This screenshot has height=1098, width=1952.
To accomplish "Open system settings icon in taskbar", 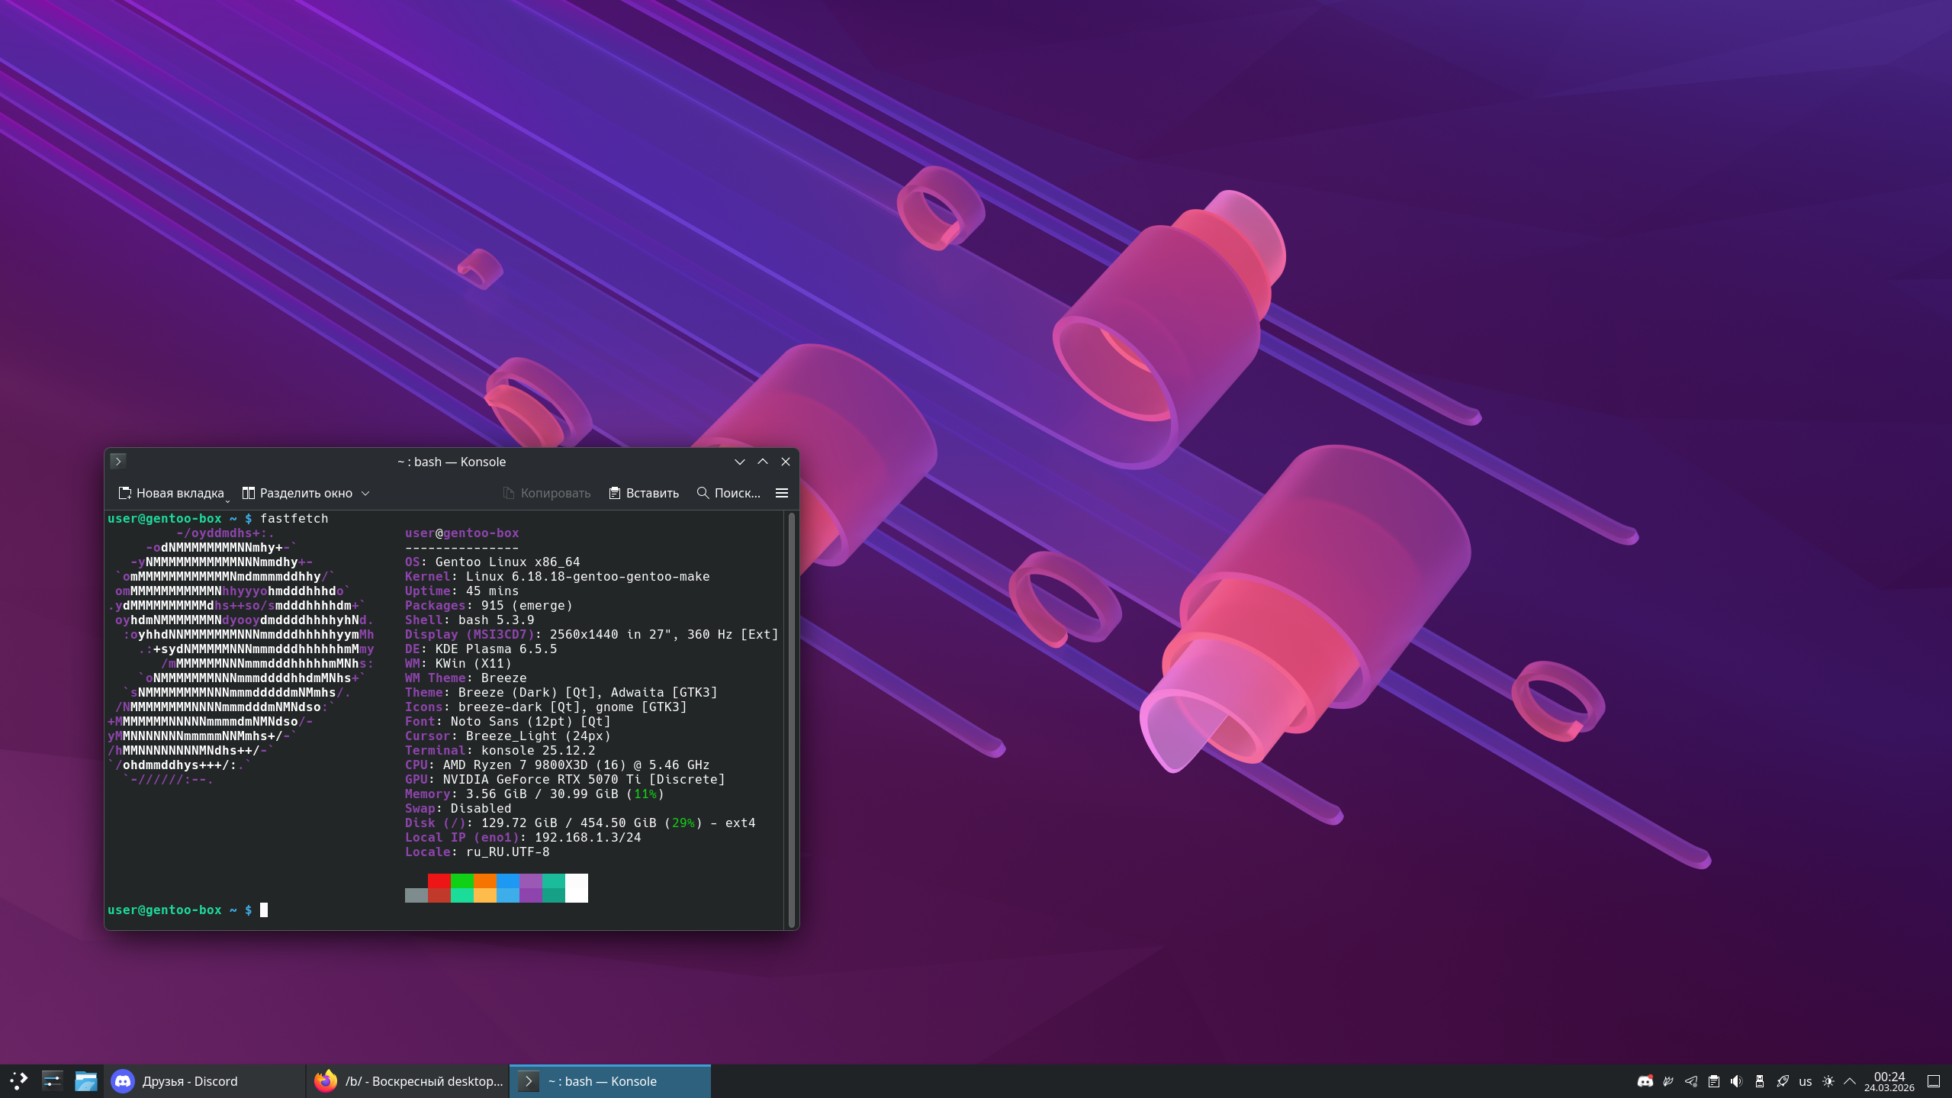I will click(x=52, y=1080).
